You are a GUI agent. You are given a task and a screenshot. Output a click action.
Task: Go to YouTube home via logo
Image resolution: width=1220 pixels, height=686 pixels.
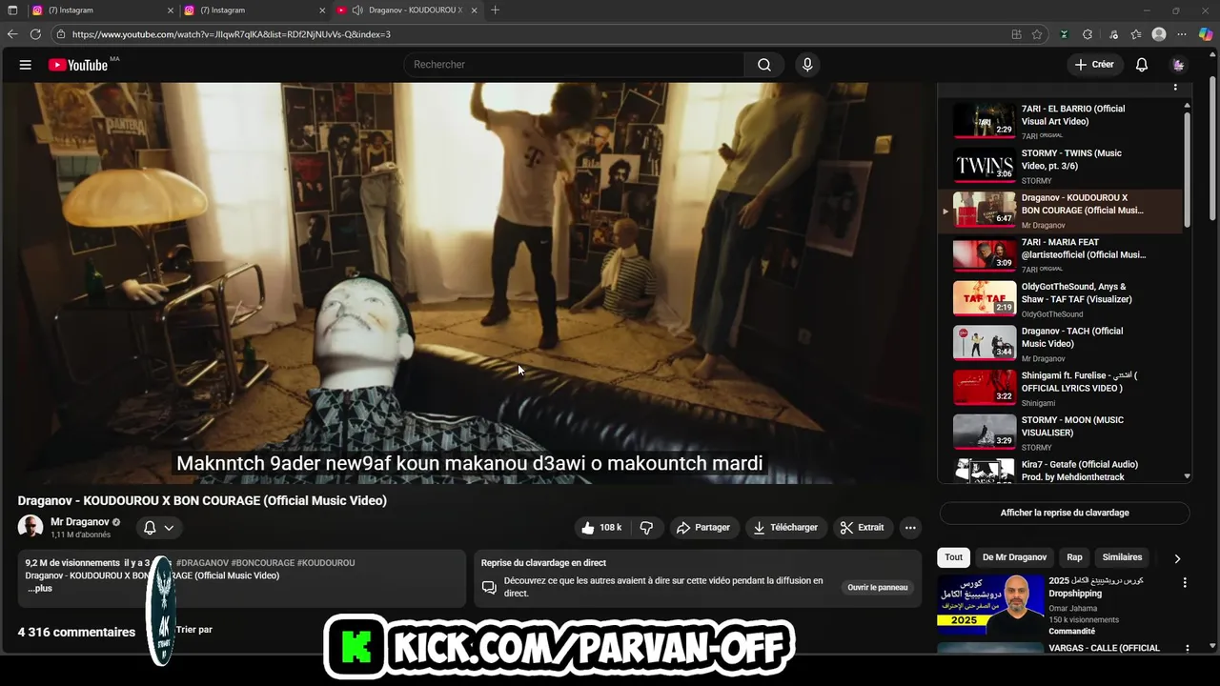pyautogui.click(x=78, y=65)
